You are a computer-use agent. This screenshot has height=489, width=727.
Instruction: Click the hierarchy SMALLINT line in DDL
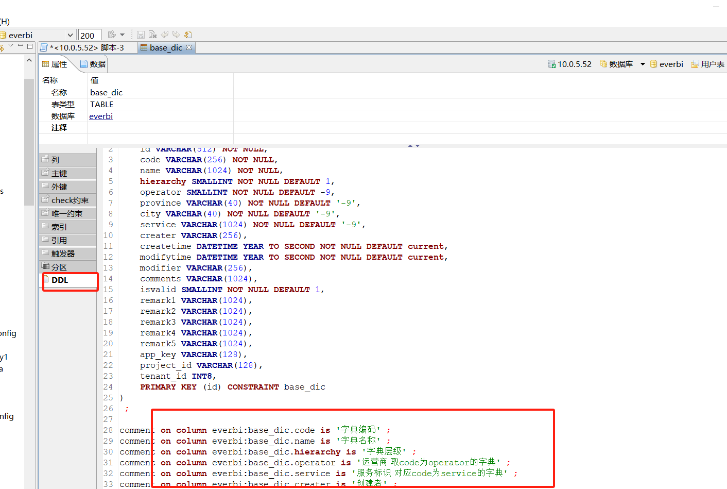(x=237, y=181)
